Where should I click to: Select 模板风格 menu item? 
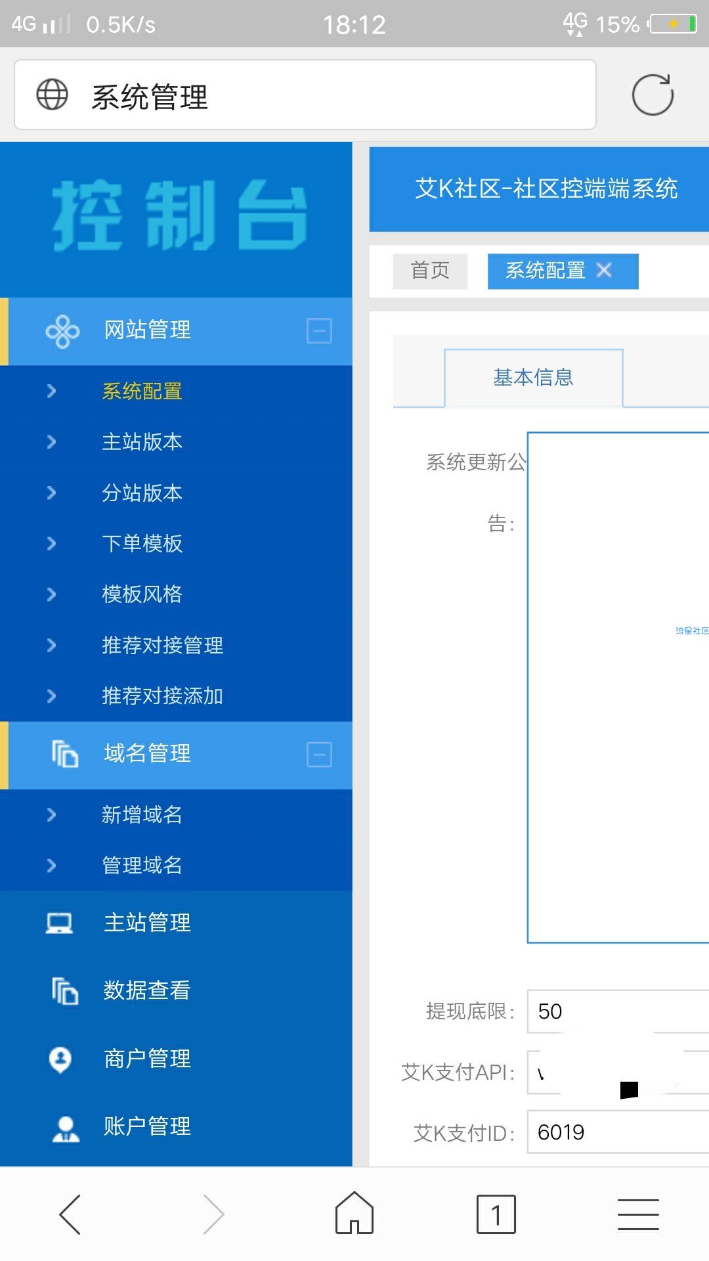pos(142,594)
